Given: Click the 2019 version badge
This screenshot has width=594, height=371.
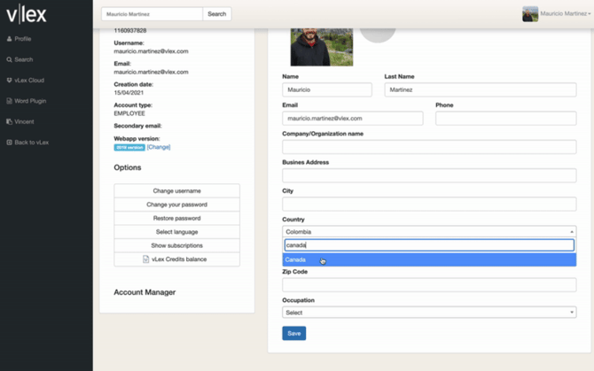Looking at the screenshot, I should (129, 147).
